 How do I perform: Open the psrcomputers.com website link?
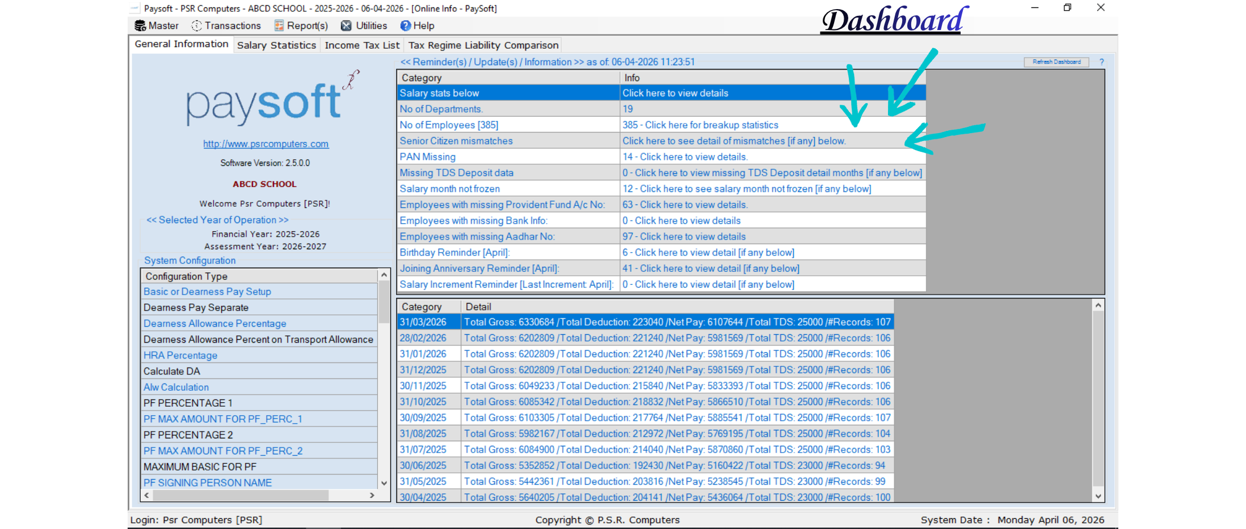(266, 144)
